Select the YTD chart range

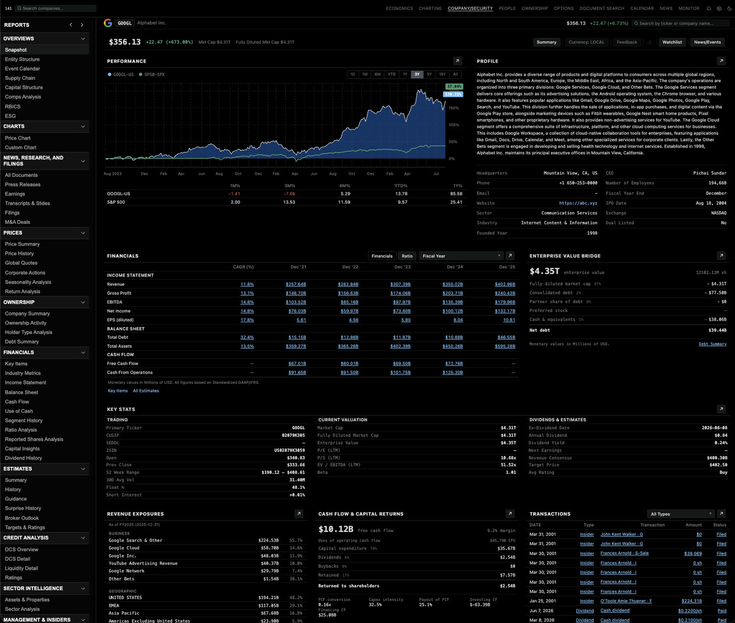point(392,74)
